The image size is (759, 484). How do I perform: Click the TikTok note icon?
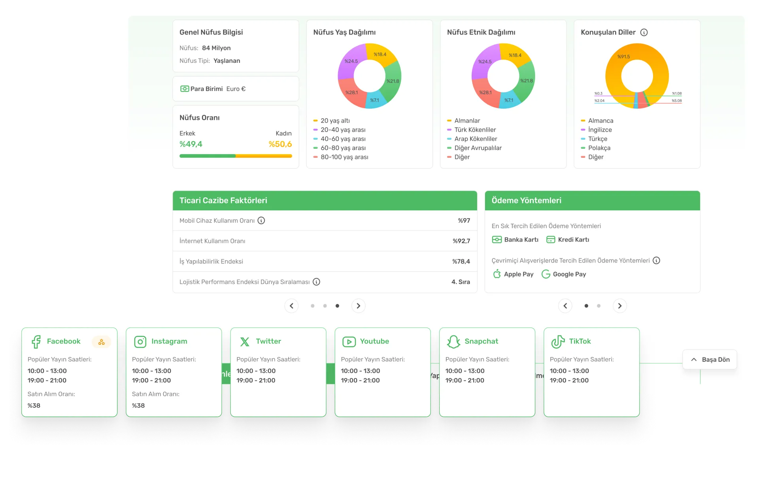tap(558, 342)
